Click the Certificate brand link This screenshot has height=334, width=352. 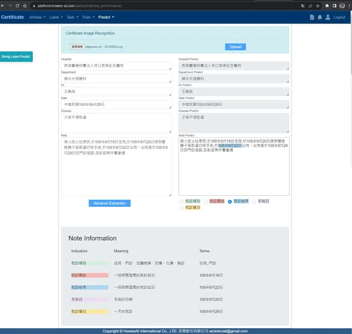12,17
